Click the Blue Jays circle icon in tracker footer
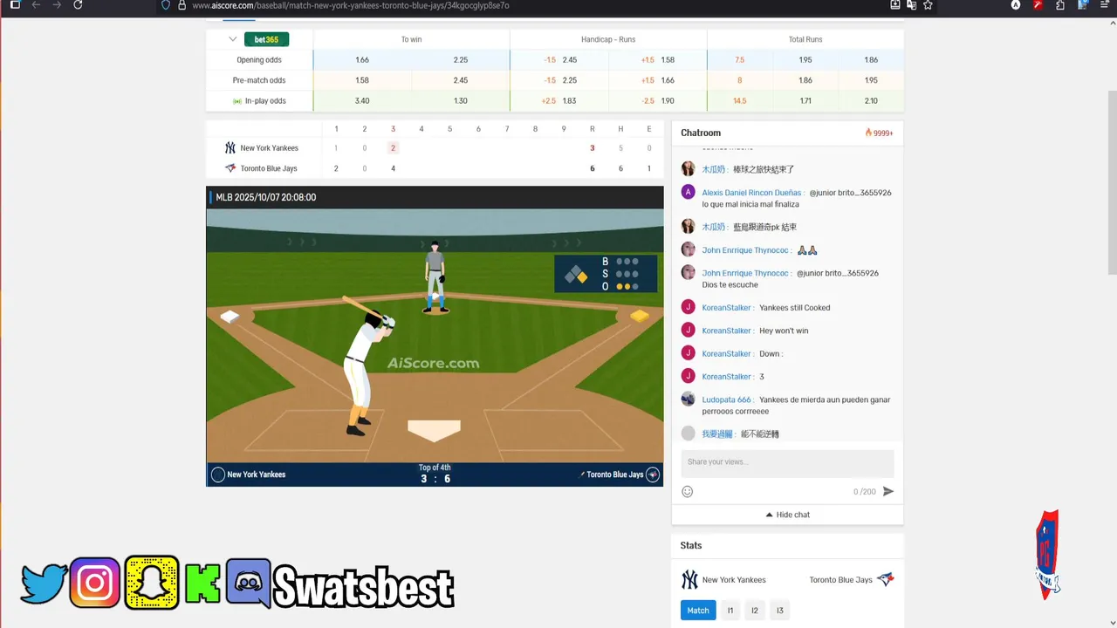This screenshot has width=1117, height=628. tap(653, 474)
